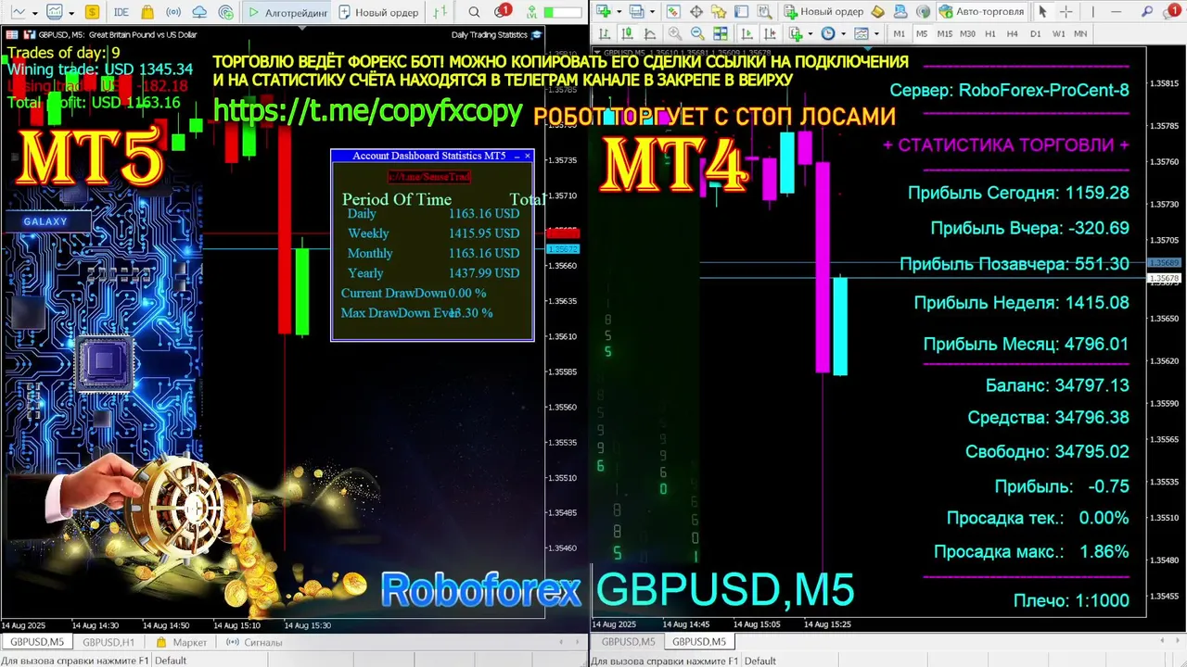The height and width of the screenshot is (667, 1187).
Task: Select the H4 timeframe in MT4
Action: 1013,33
